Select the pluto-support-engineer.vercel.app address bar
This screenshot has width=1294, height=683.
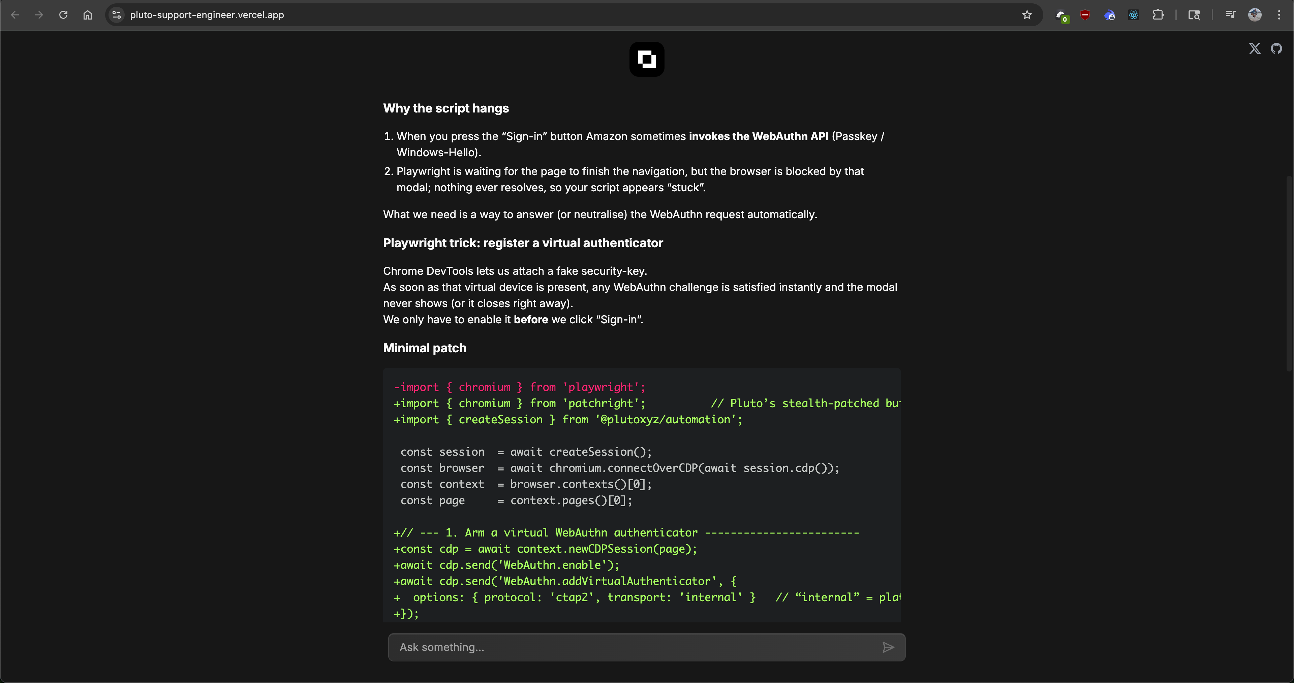coord(207,15)
